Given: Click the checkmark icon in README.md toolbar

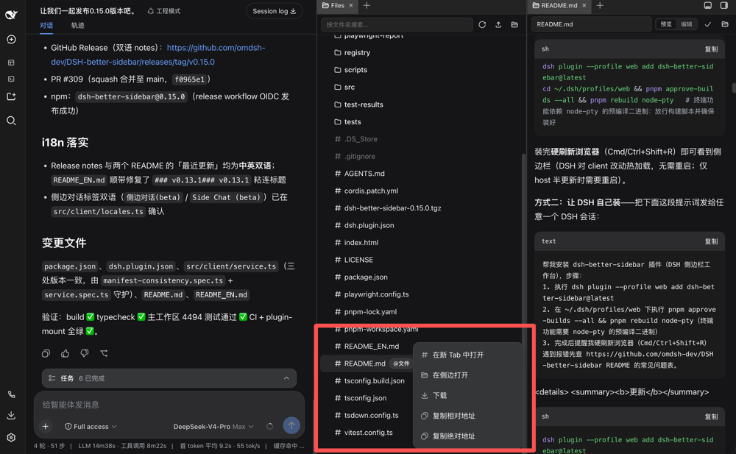Looking at the screenshot, I should 708,24.
